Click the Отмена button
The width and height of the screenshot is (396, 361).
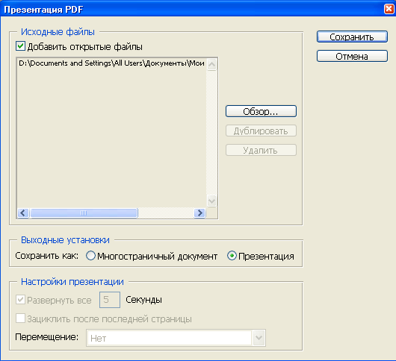352,56
